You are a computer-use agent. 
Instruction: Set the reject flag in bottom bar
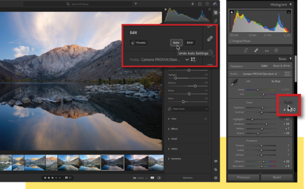click(70, 178)
